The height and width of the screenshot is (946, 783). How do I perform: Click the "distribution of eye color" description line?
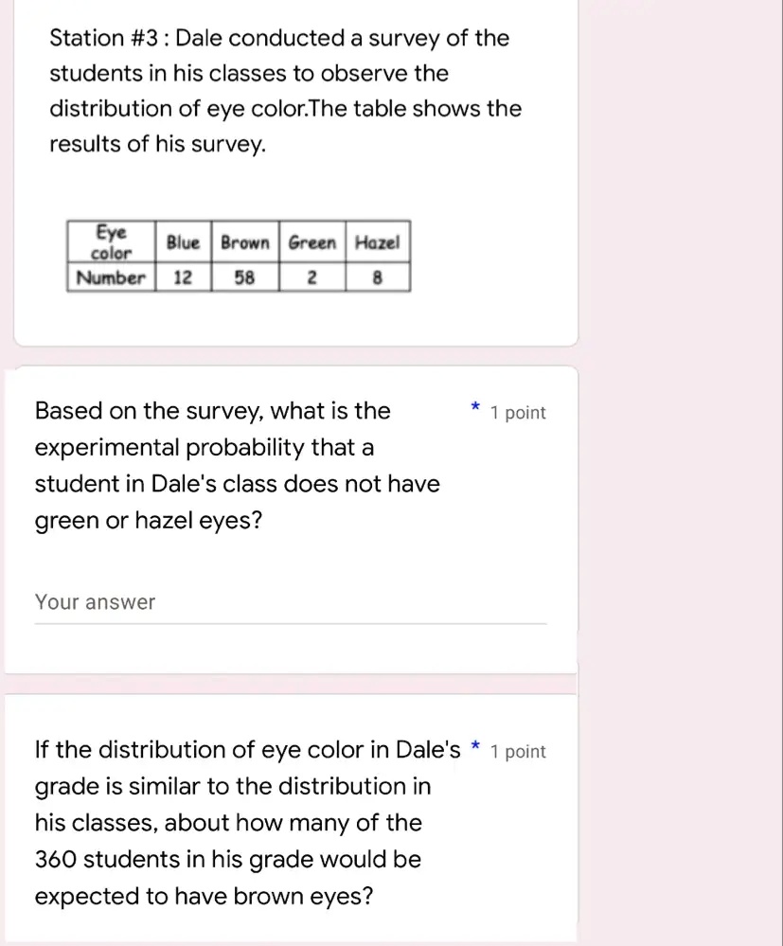[x=285, y=110]
